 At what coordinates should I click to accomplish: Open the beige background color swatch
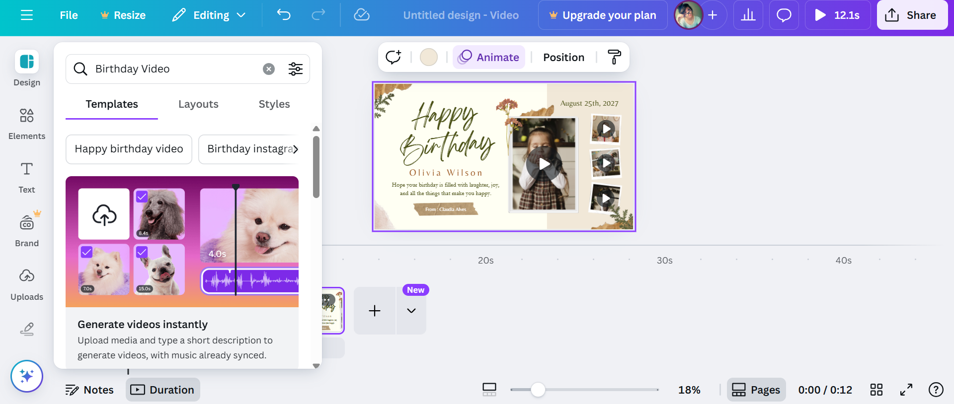point(429,57)
